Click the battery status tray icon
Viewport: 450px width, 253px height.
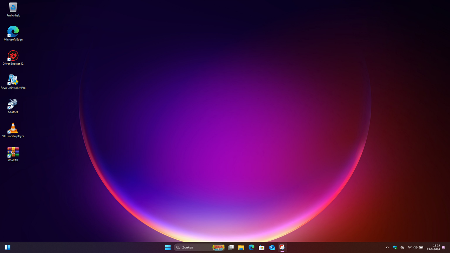click(x=421, y=247)
